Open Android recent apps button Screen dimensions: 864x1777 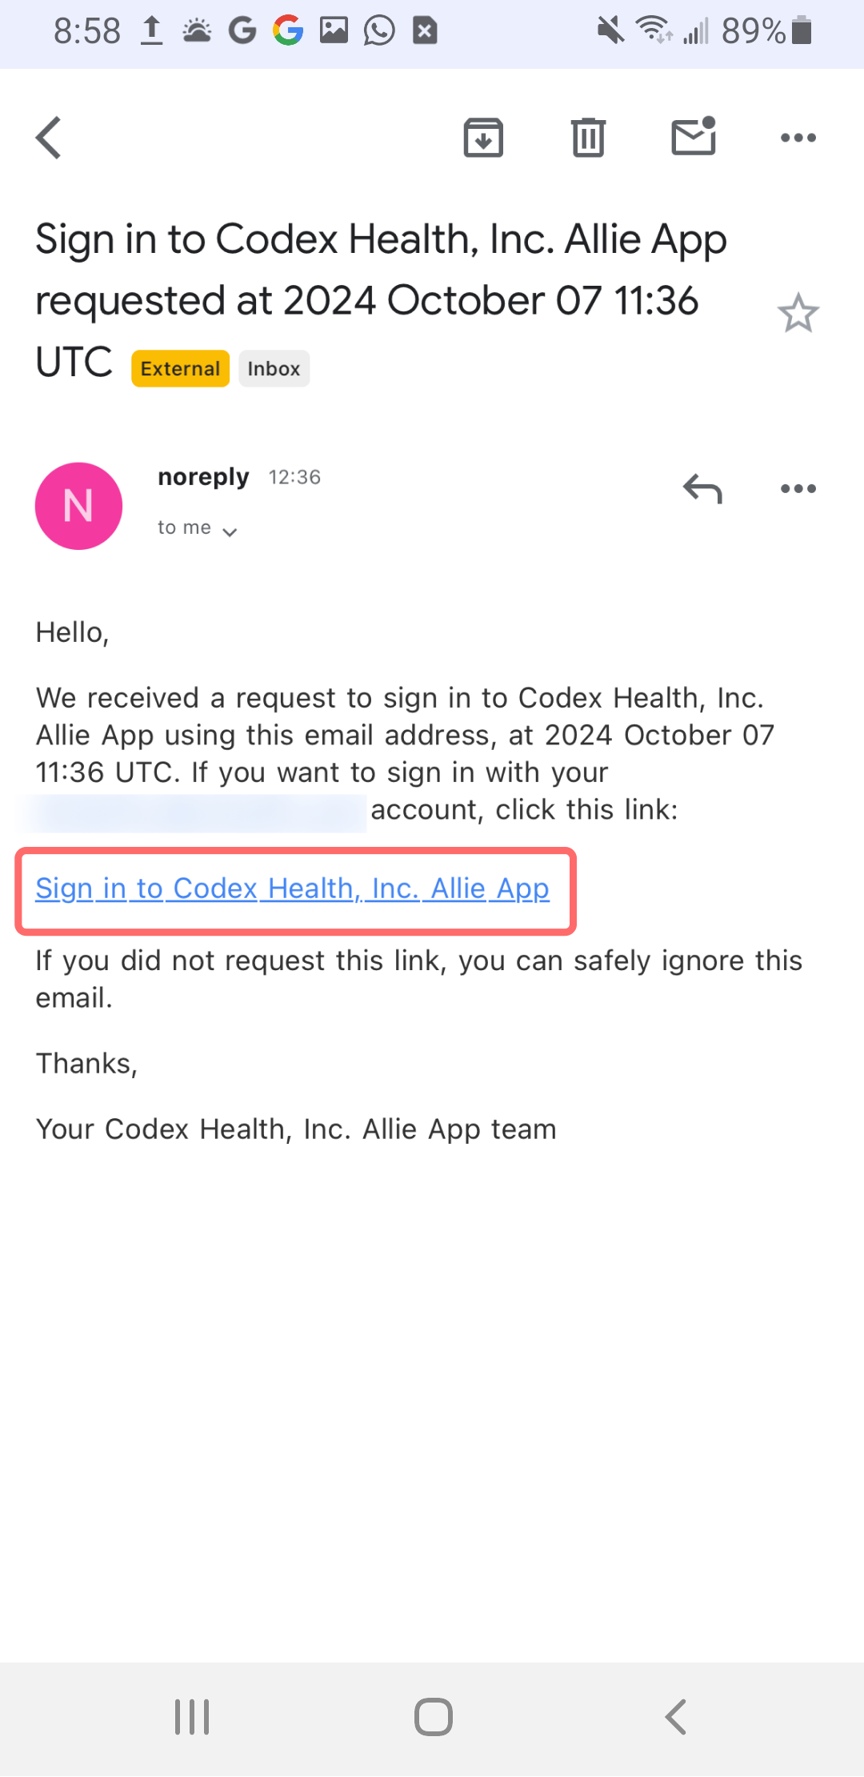pos(192,1717)
